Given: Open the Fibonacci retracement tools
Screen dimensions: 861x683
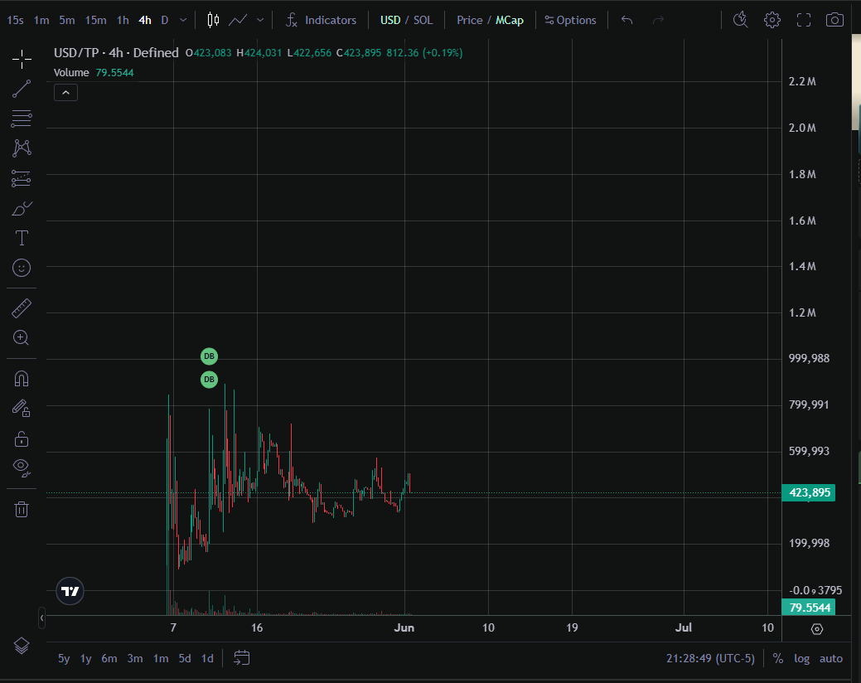Looking at the screenshot, I should tap(22, 119).
